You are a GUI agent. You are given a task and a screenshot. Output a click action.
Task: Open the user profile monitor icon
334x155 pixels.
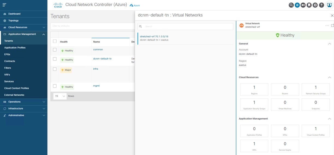[x=329, y=5]
